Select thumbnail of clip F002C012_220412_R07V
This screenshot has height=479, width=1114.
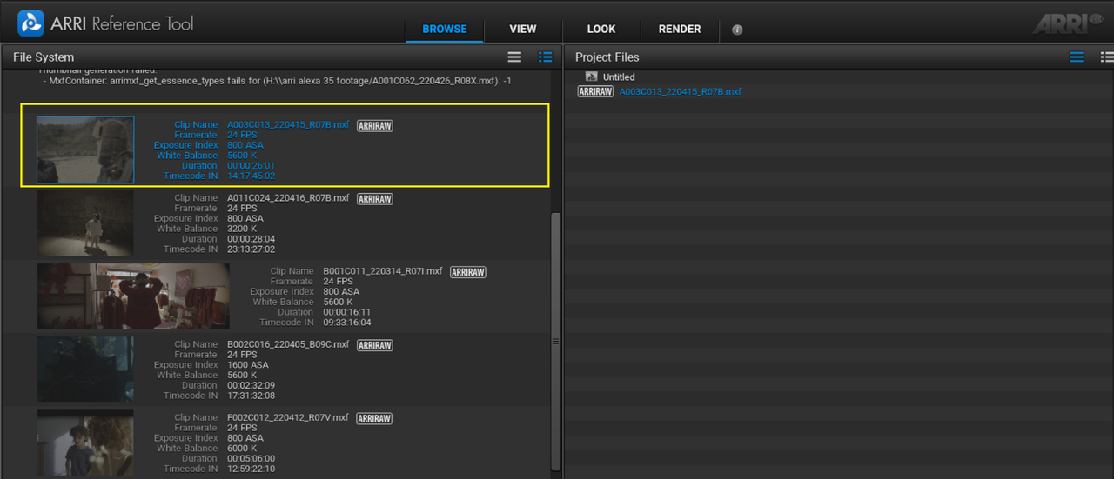point(85,442)
